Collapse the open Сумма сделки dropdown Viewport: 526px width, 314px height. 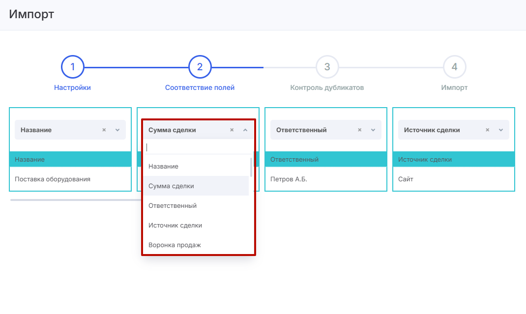click(245, 130)
